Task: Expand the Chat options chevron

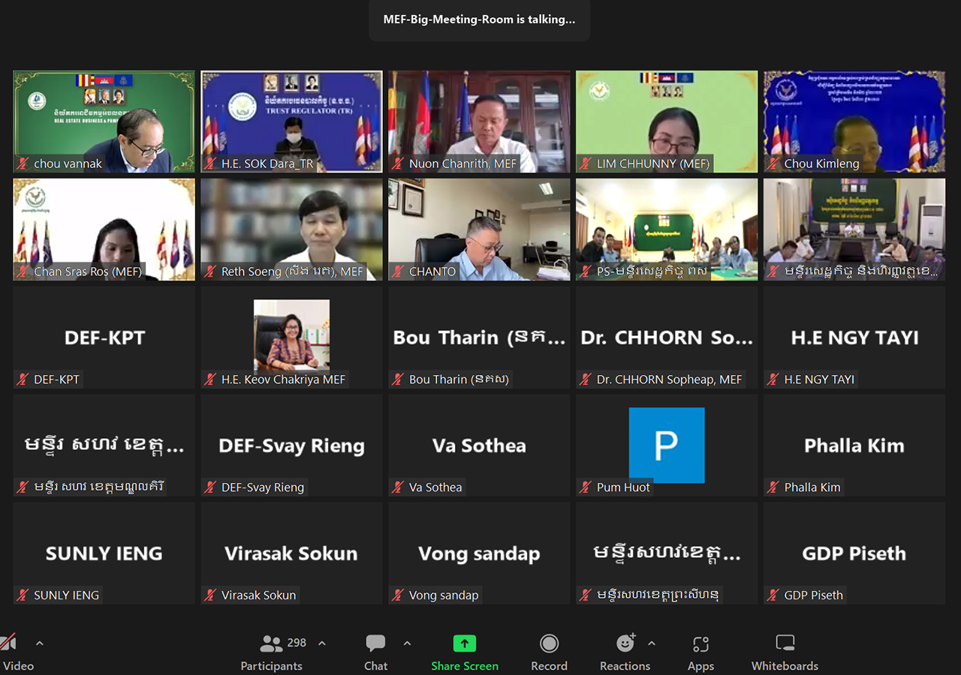Action: click(x=407, y=643)
